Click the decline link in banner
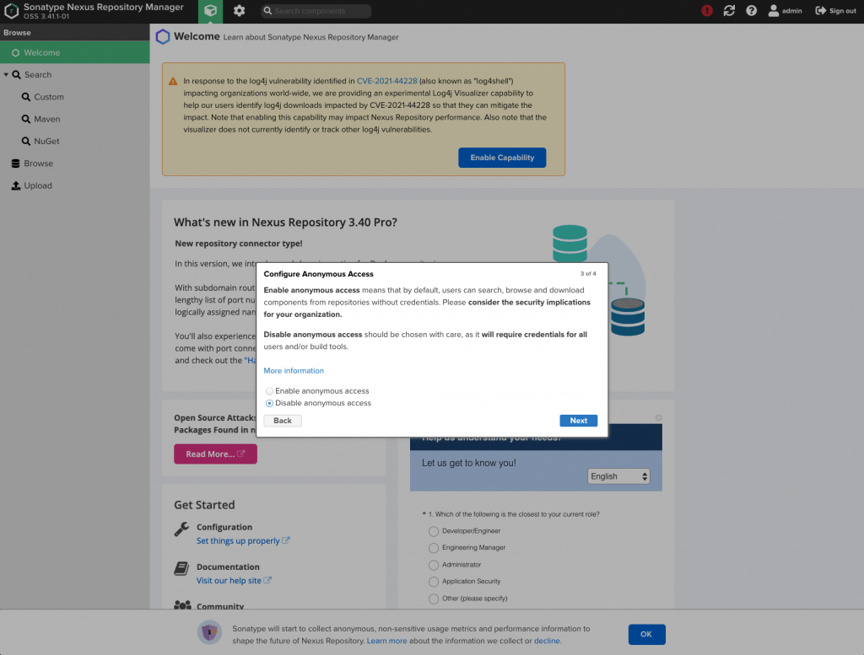Screen dimensions: 864x655 (x=547, y=641)
